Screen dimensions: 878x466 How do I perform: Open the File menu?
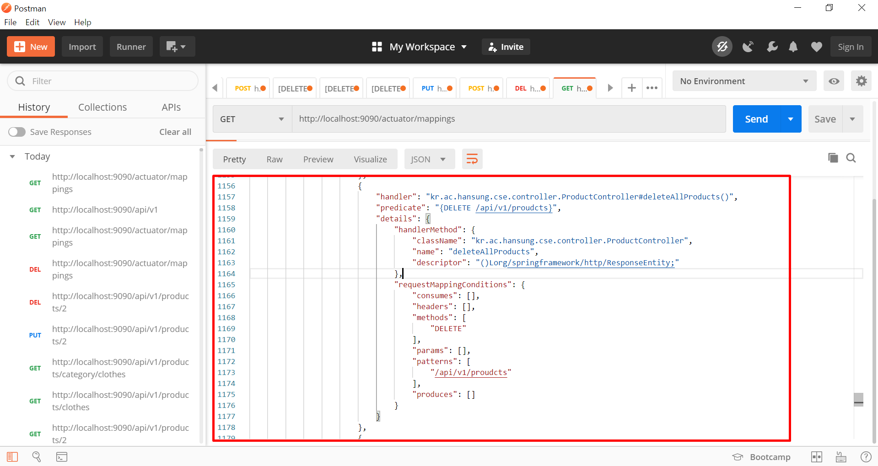(10, 22)
